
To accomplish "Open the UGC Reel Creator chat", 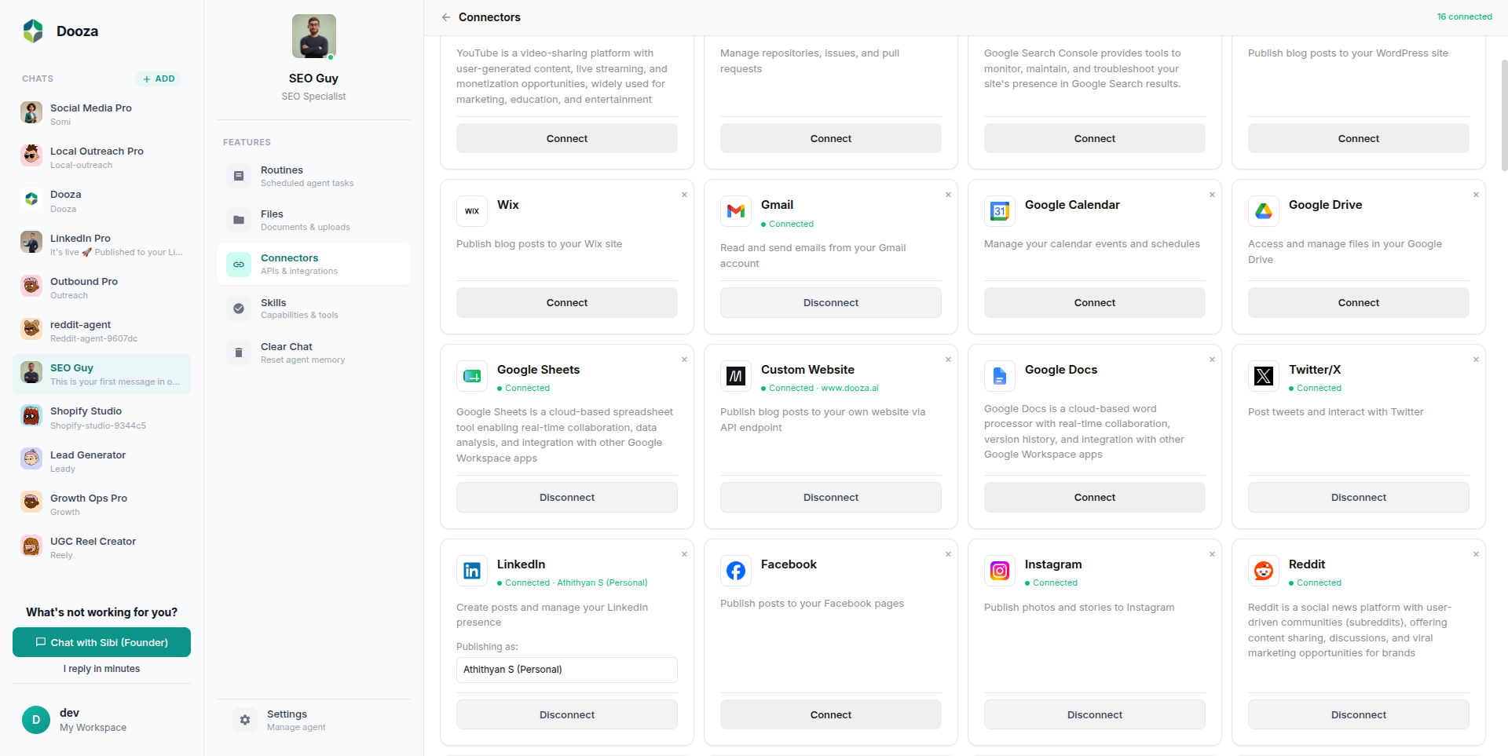I will (101, 547).
